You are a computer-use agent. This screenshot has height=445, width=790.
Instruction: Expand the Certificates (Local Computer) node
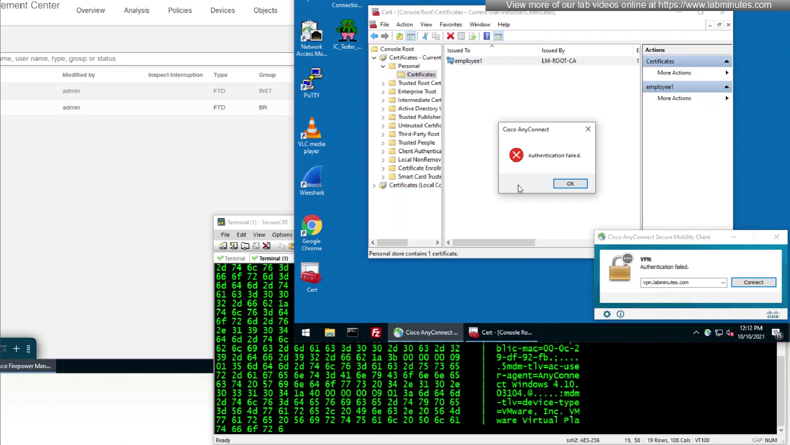[x=374, y=185]
